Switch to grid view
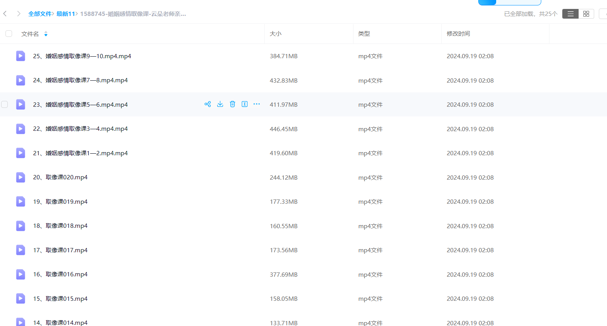 pyautogui.click(x=586, y=14)
